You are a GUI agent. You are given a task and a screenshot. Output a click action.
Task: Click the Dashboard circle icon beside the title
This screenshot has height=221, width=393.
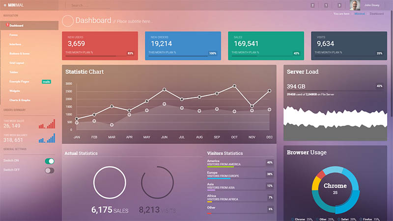pyautogui.click(x=68, y=21)
